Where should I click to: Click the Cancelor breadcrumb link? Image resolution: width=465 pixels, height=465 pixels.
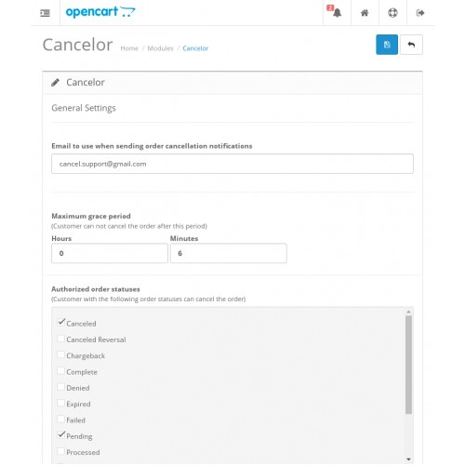coord(195,48)
